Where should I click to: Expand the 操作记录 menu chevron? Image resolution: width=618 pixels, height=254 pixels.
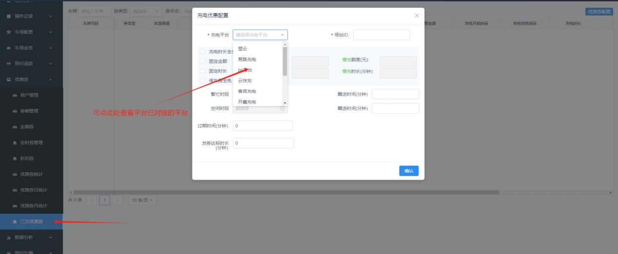pos(51,17)
